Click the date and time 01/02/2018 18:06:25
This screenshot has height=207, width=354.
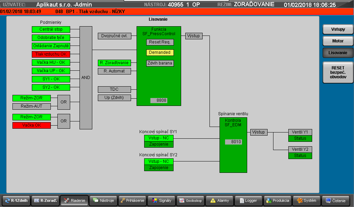point(310,5)
